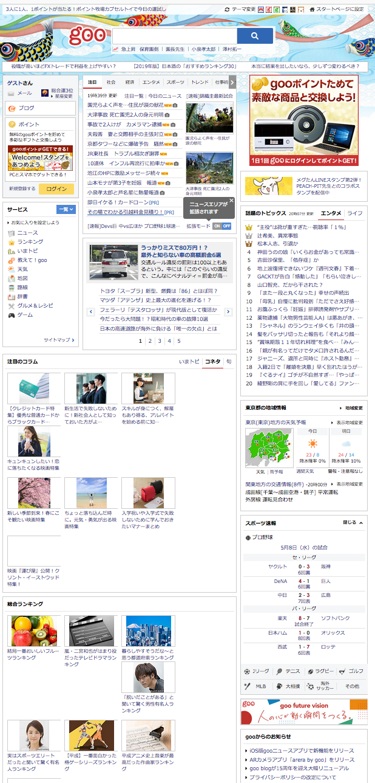
Task: Open 大相撲 sumo icon in sports
Action: 279,686
